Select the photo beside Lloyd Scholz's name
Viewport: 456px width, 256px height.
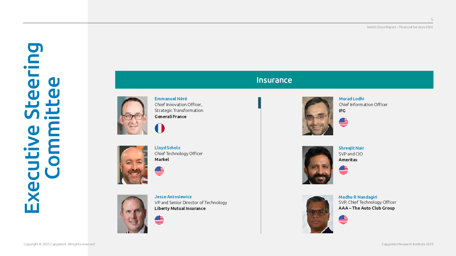pyautogui.click(x=132, y=165)
